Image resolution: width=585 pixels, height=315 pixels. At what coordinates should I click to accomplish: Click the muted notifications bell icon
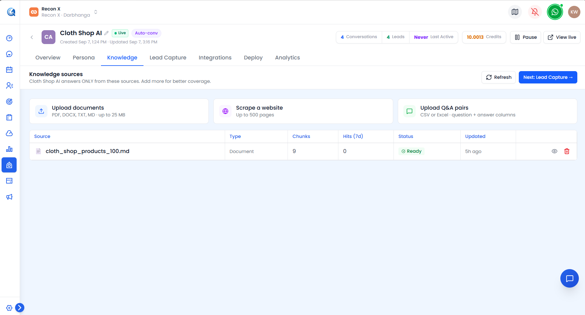click(x=535, y=12)
